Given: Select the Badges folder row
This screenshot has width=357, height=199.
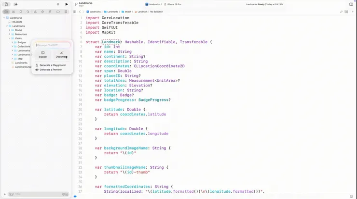Looking at the screenshot, I should [22, 42].
